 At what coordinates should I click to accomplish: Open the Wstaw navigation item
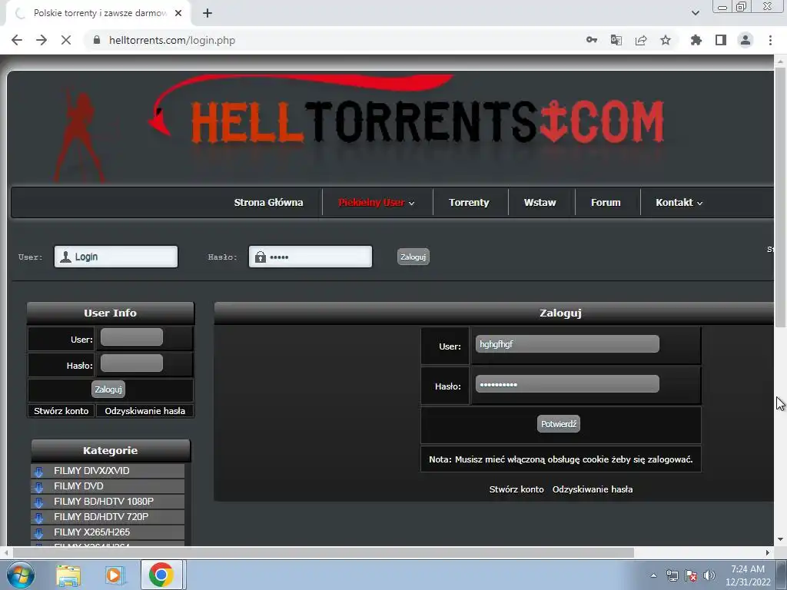pyautogui.click(x=540, y=203)
